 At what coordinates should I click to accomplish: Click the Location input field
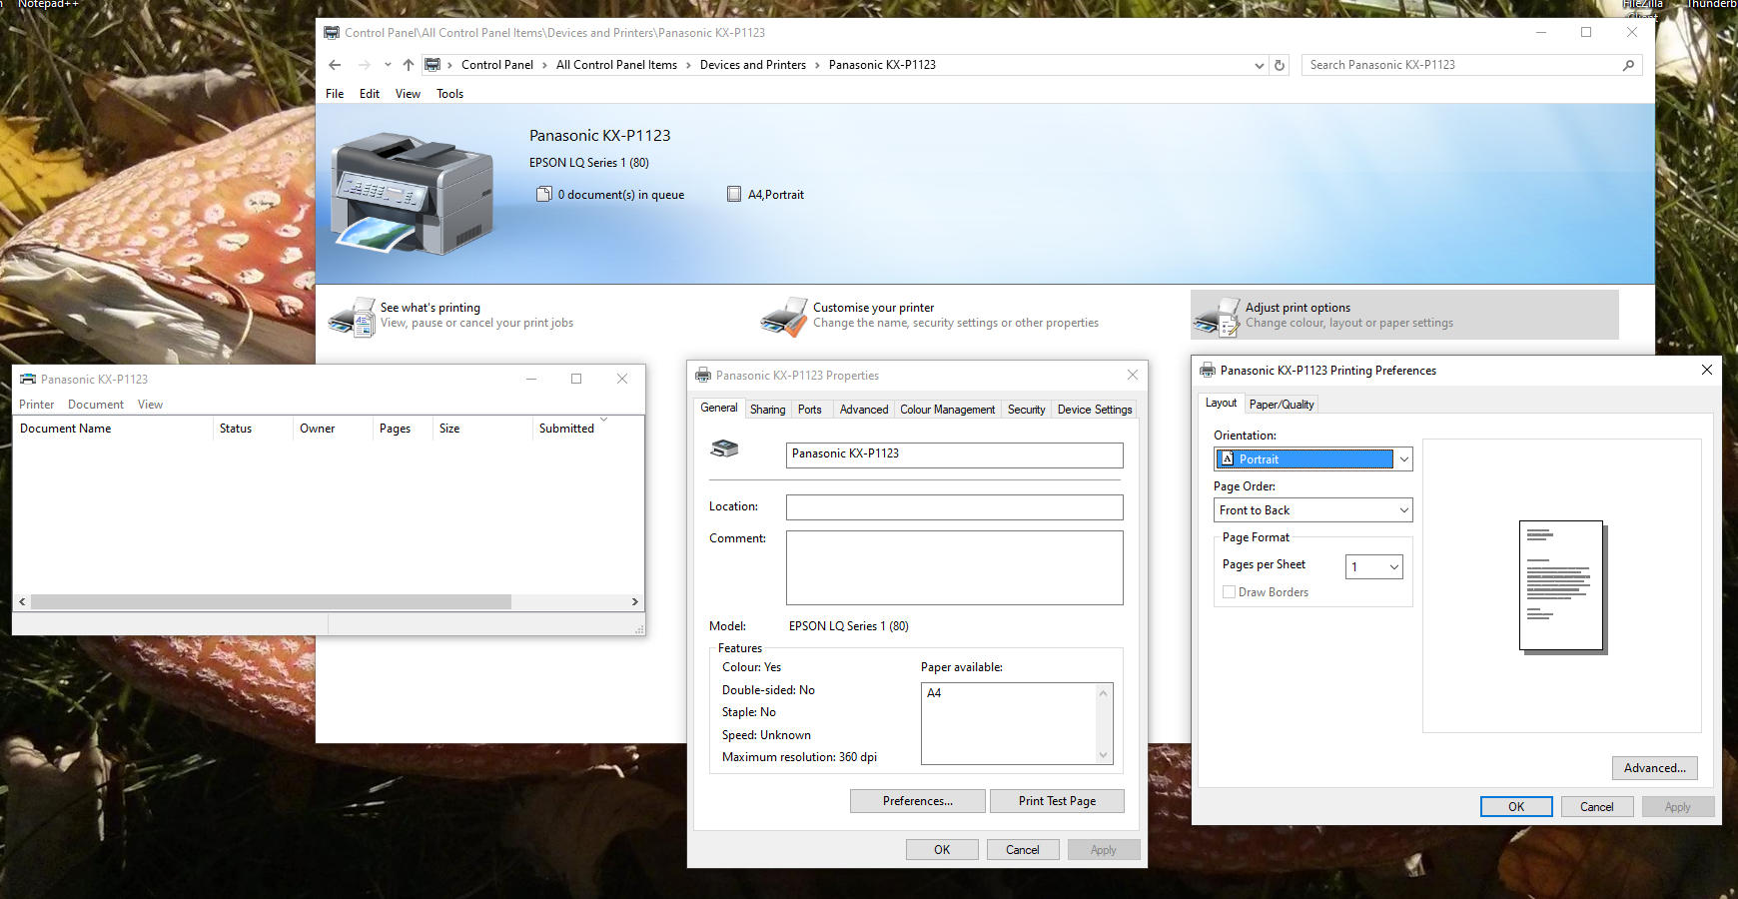pos(954,507)
